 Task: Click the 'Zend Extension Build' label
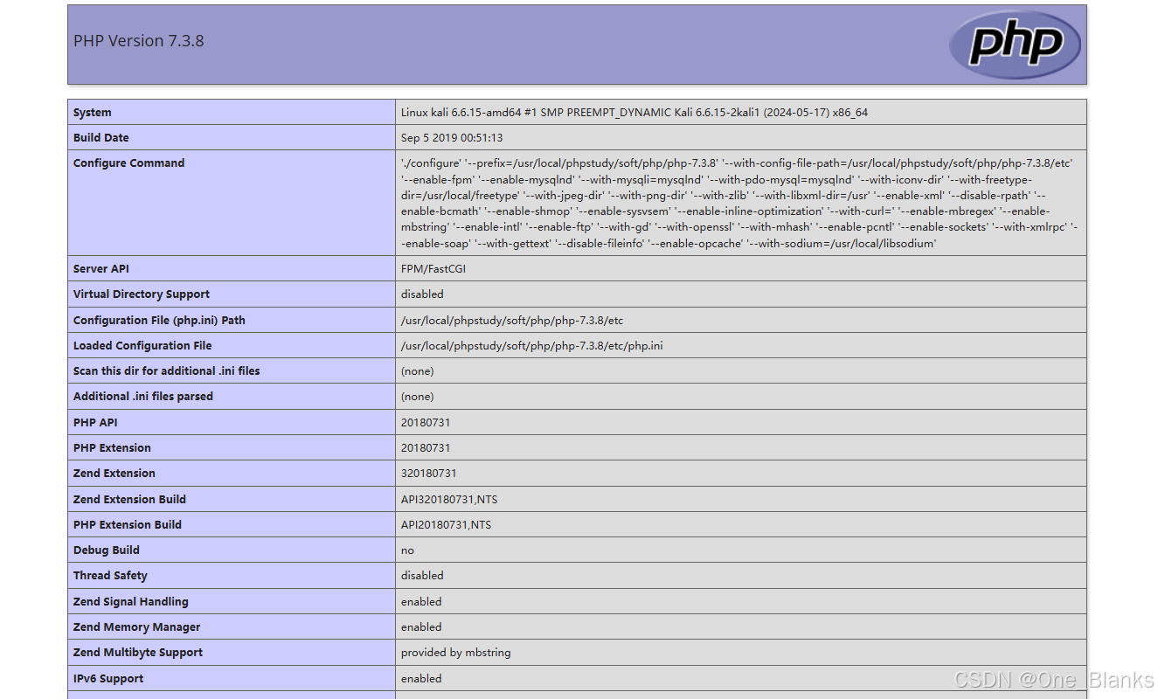129,500
